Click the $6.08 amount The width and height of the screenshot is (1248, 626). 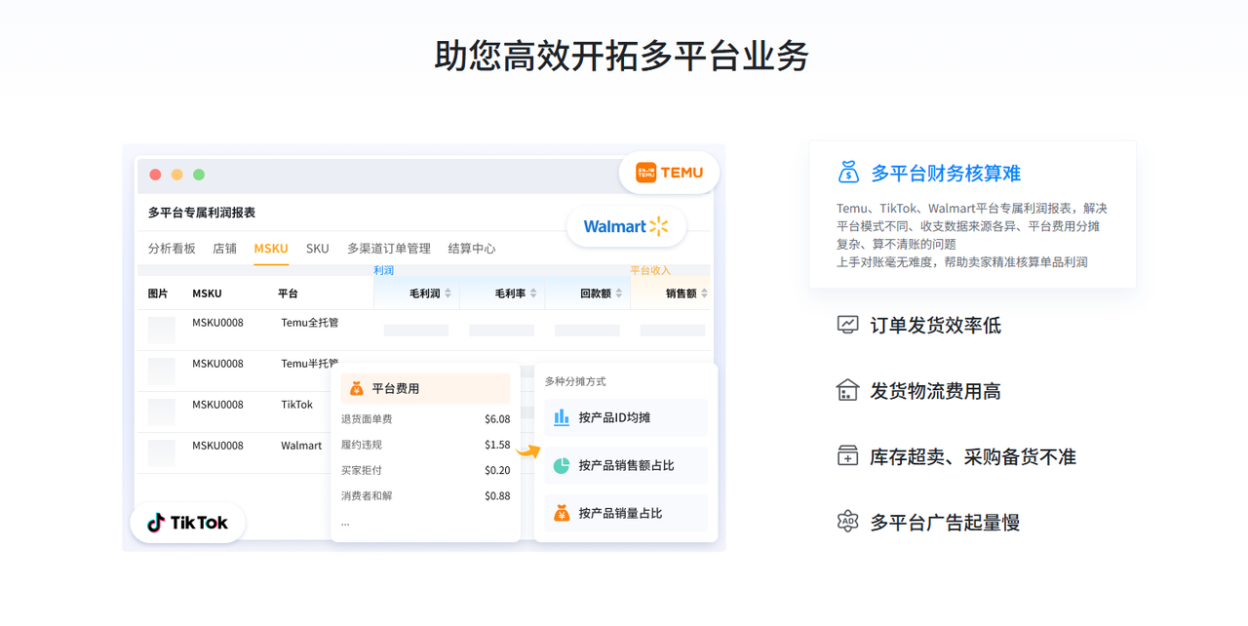[497, 419]
